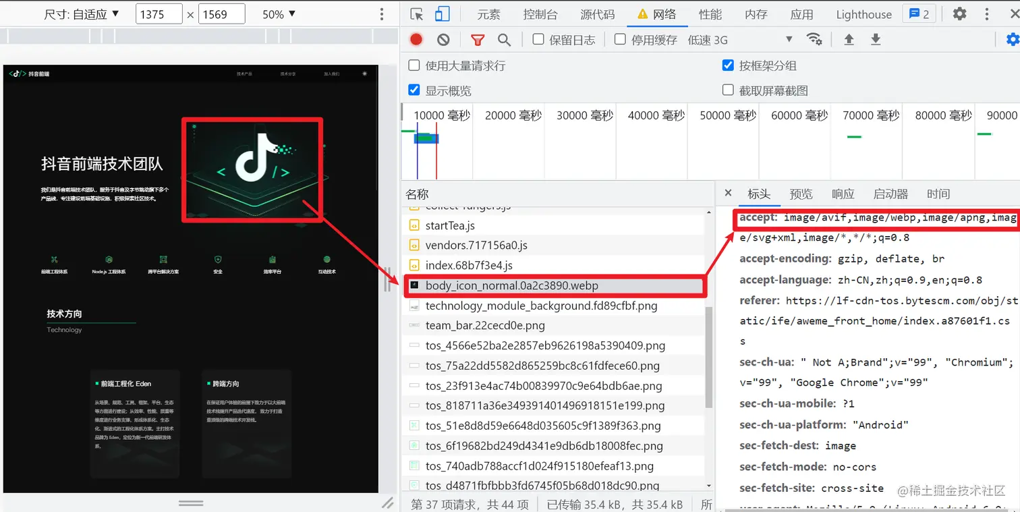Click the 前端工程体系 icon
This screenshot has height=512, width=1020.
(x=55, y=260)
